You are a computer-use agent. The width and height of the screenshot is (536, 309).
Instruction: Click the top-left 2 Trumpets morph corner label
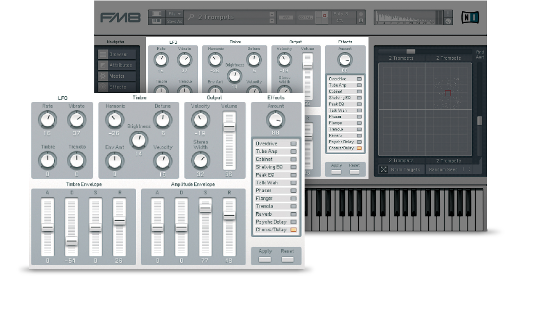click(x=401, y=58)
